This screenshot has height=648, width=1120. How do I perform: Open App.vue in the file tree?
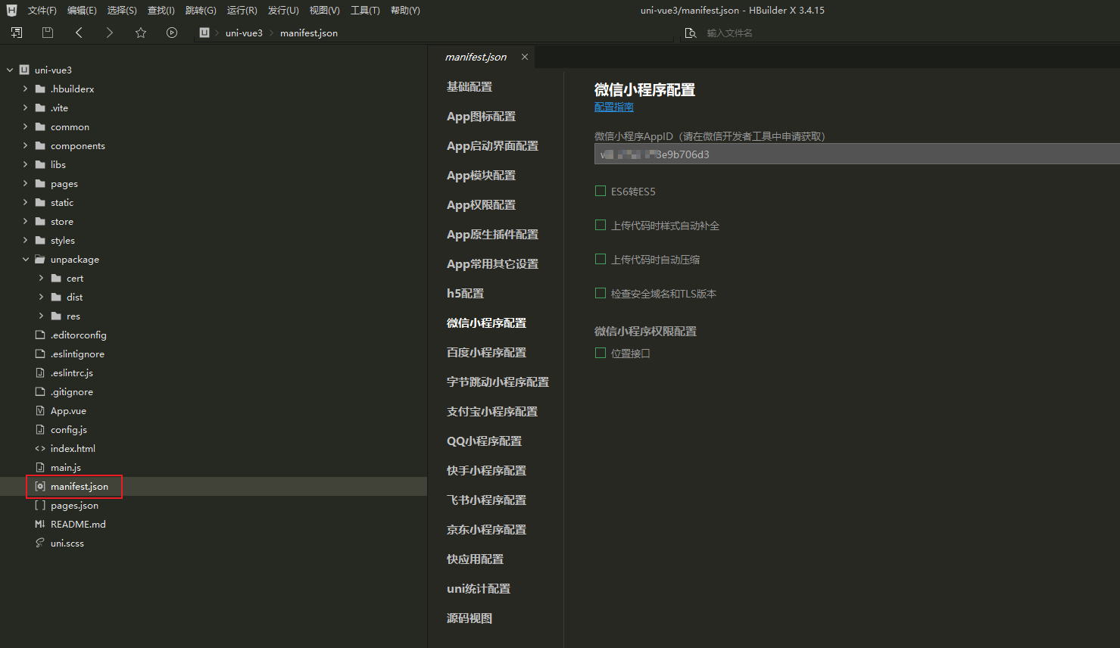pos(68,411)
